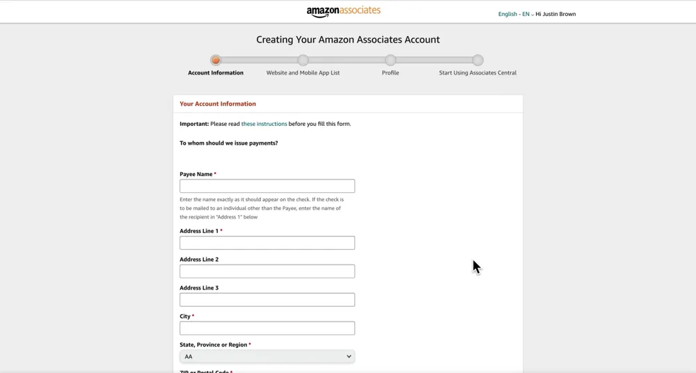Click the Payee Name input field

point(267,186)
